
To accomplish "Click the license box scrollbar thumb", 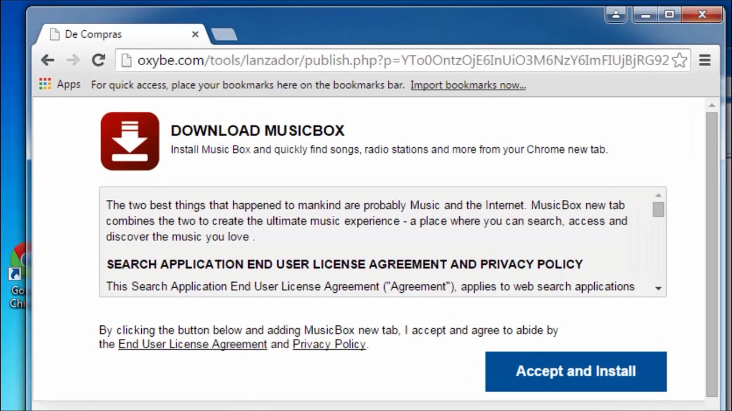I will click(658, 209).
